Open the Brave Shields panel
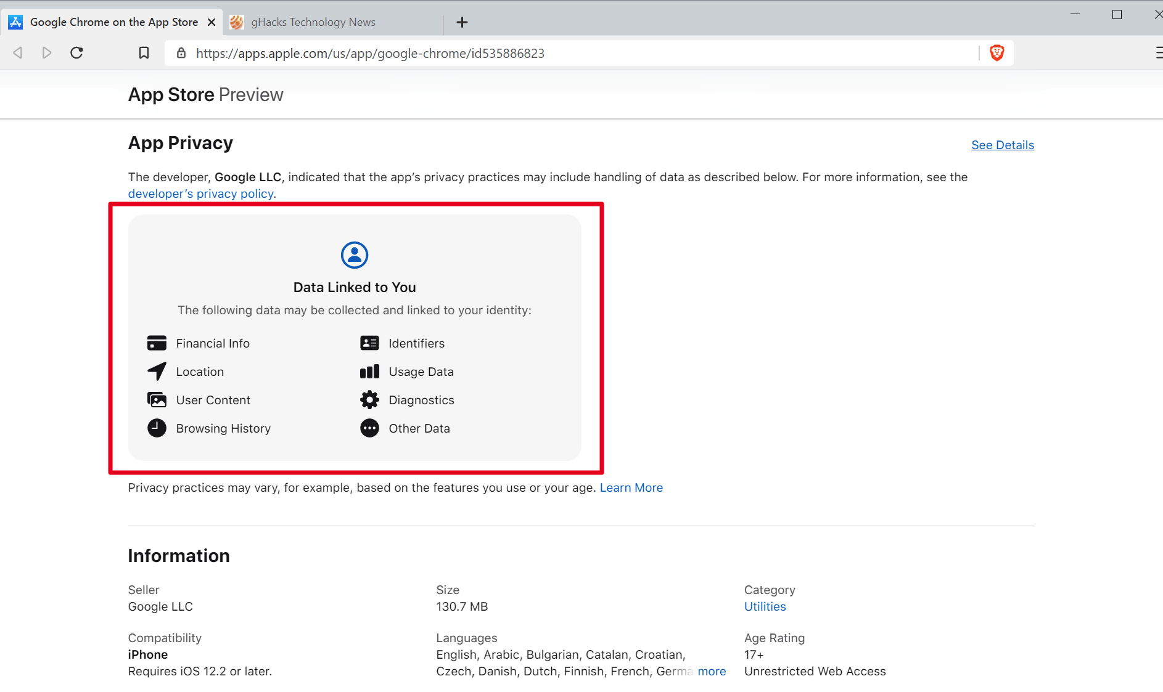Screen dimensions: 1163x692 997,53
